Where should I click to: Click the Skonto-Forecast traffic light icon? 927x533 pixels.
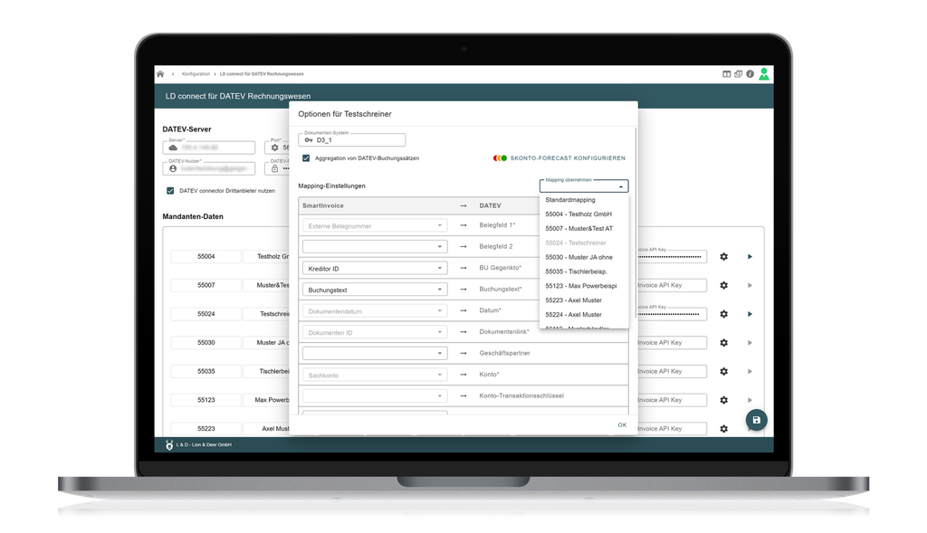pyautogui.click(x=500, y=158)
